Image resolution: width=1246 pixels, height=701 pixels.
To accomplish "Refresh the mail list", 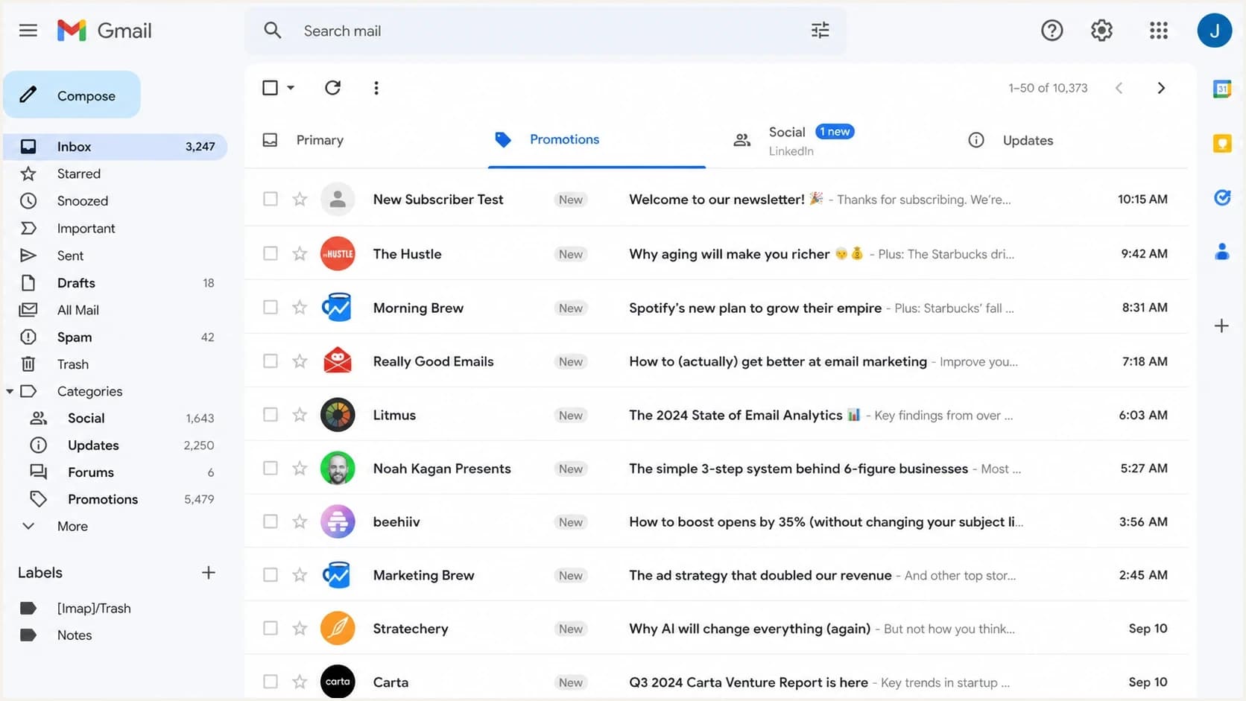I will [332, 88].
